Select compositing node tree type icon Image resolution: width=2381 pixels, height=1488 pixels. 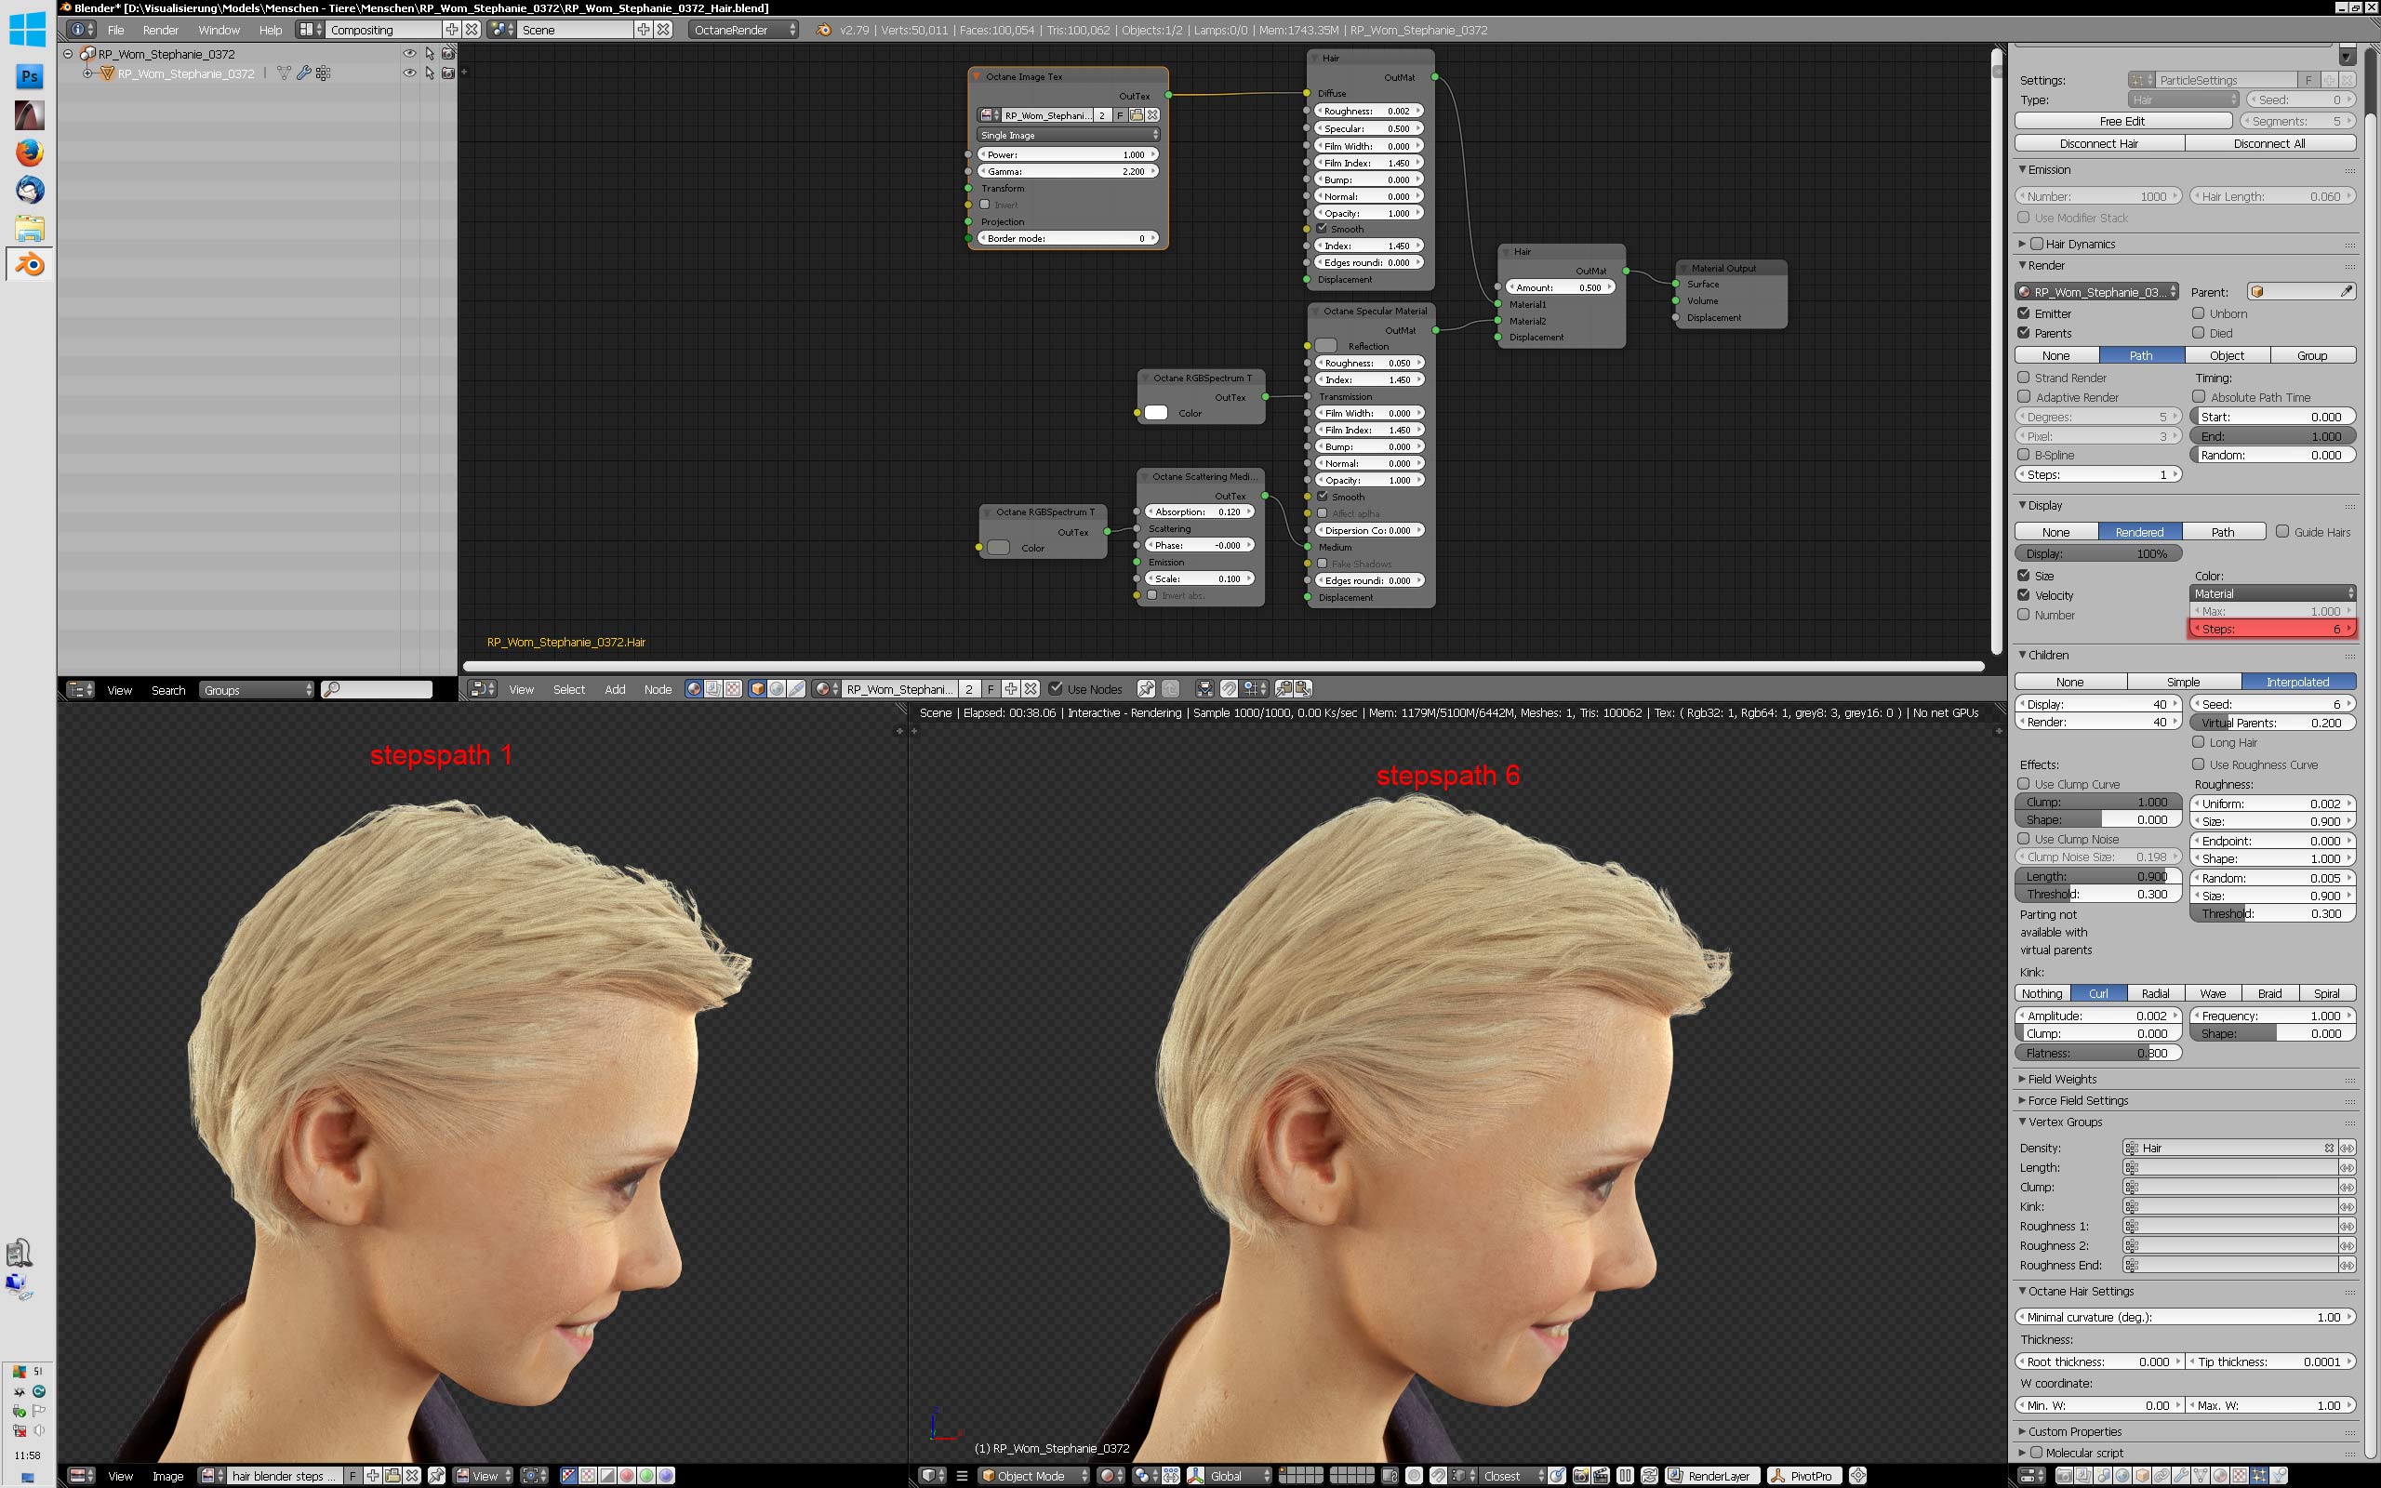pyautogui.click(x=713, y=689)
